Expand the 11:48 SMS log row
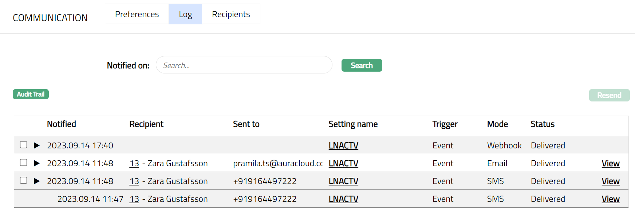The image size is (635, 212). [36, 181]
